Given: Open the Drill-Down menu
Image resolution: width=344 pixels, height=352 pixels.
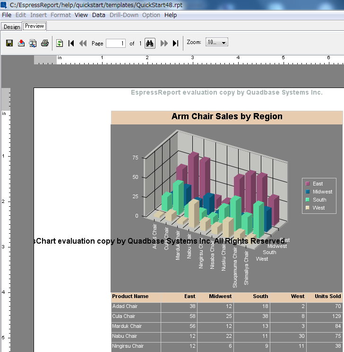Looking at the screenshot, I should click(124, 15).
